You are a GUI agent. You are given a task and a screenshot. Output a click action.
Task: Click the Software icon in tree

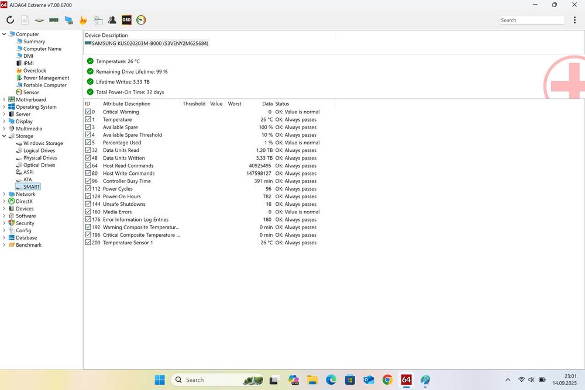[12, 216]
